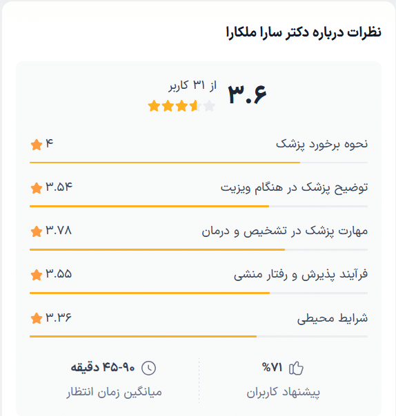The image size is (396, 416).
Task: Click the thumbs-up recommendation icon
Action: (296, 368)
